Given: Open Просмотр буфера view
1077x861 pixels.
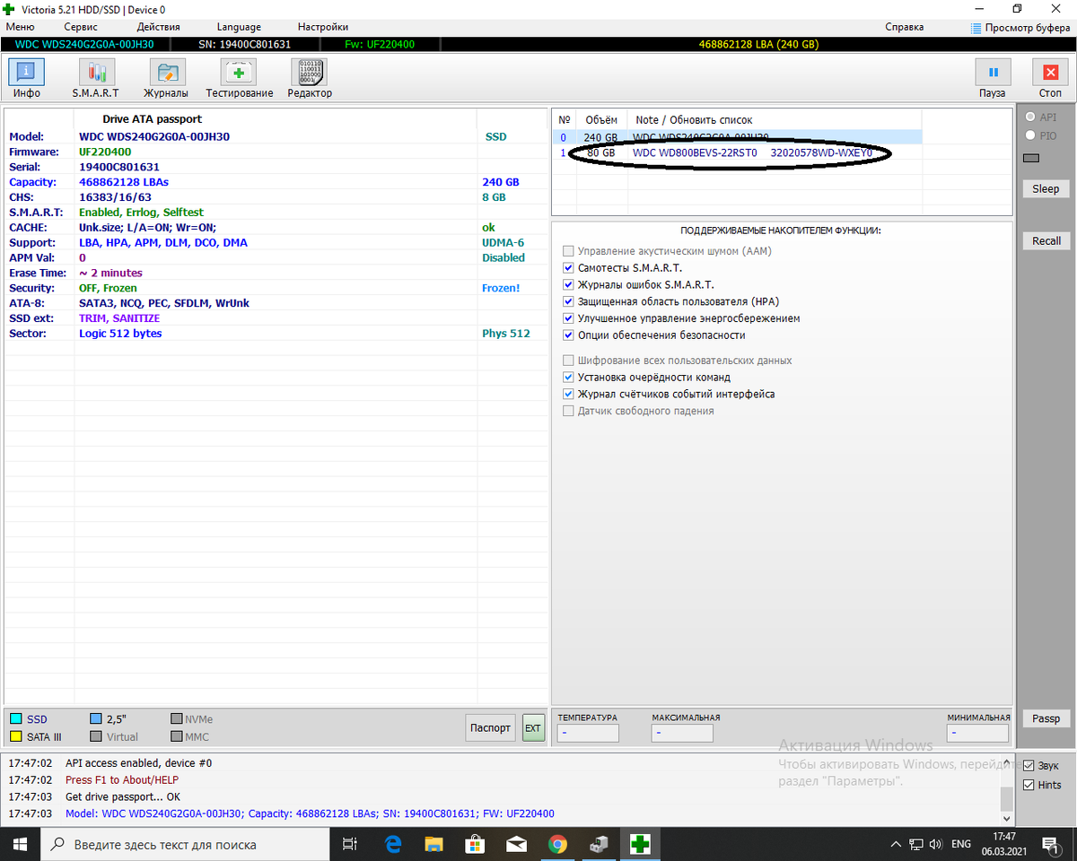Looking at the screenshot, I should [1020, 28].
